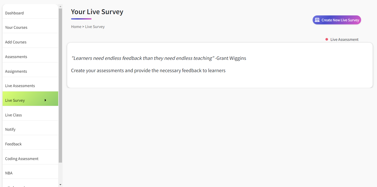Open the Feedback section
The image size is (377, 187).
13,144
